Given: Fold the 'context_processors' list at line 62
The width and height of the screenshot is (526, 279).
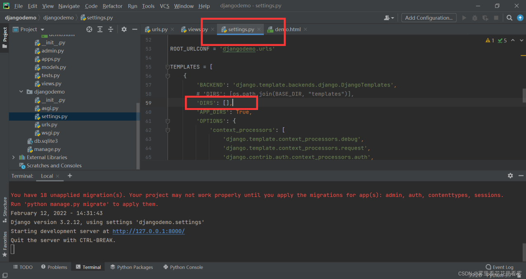Looking at the screenshot, I should 167,130.
